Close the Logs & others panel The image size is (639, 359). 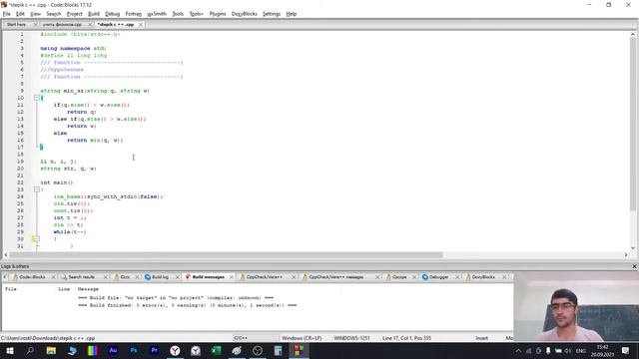coord(634,266)
